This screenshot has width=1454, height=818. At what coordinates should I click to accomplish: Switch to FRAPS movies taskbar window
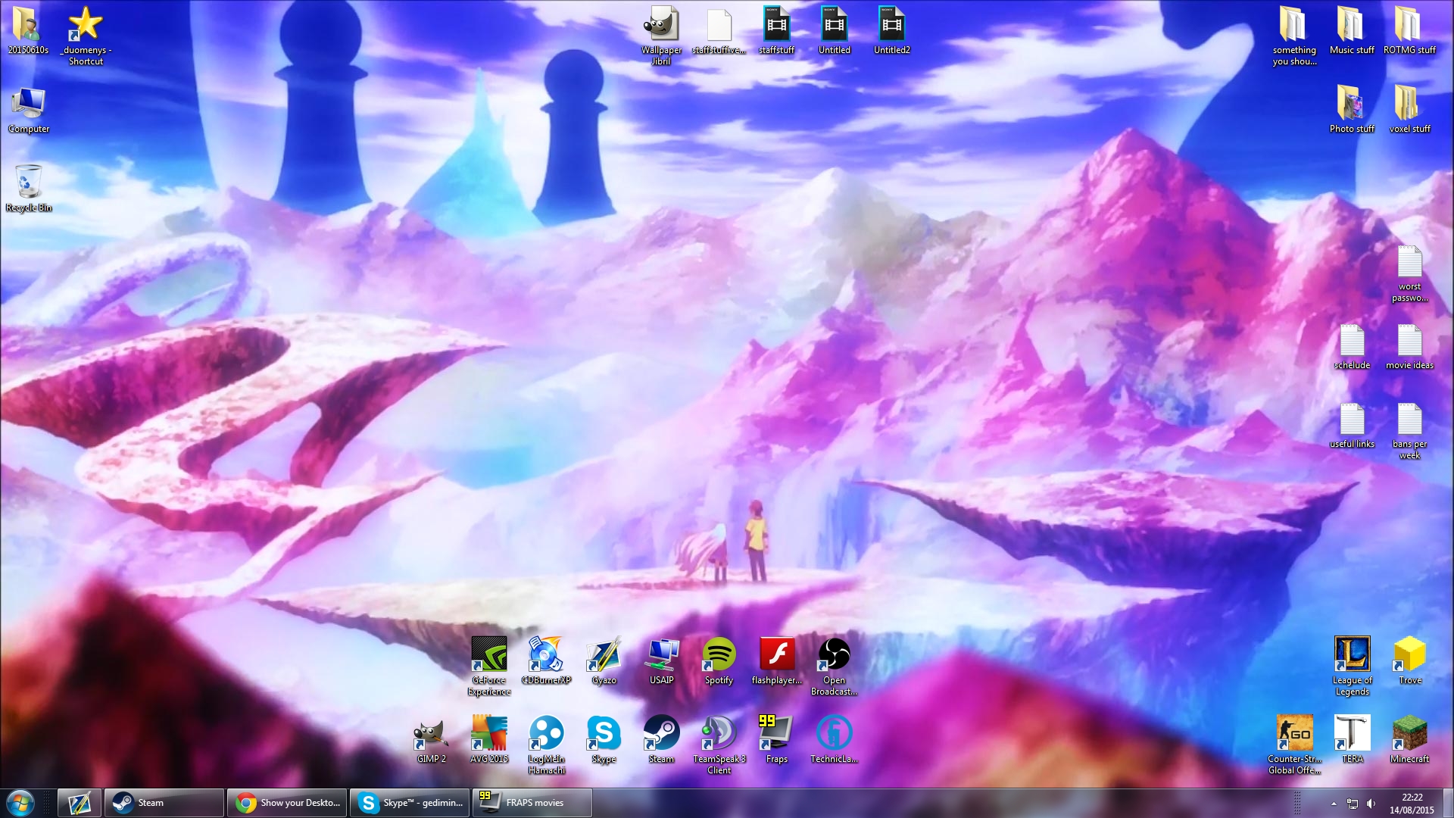pyautogui.click(x=532, y=803)
